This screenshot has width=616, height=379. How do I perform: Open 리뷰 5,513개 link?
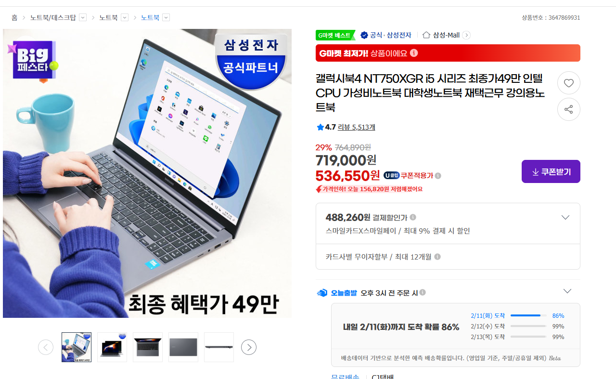pyautogui.click(x=357, y=127)
